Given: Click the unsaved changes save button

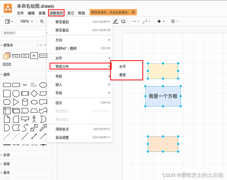Looking at the screenshot, I should (x=113, y=12).
